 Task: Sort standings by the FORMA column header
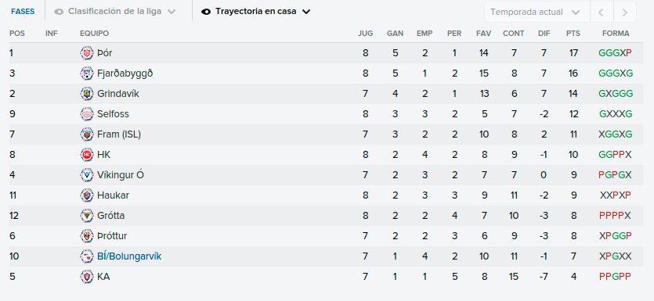click(616, 34)
